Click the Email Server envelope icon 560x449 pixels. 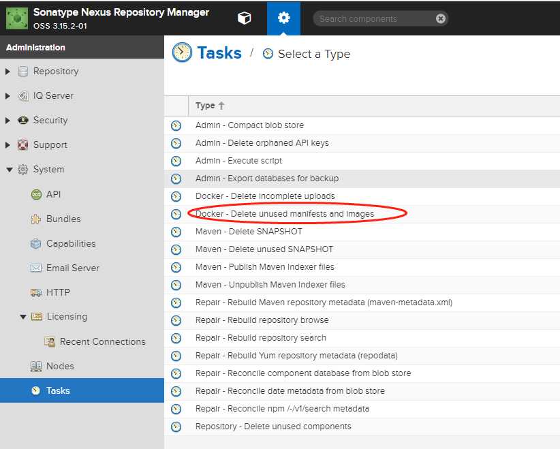click(36, 268)
